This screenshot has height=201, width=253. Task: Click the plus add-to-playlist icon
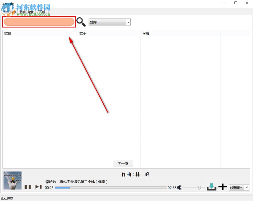coord(222,186)
